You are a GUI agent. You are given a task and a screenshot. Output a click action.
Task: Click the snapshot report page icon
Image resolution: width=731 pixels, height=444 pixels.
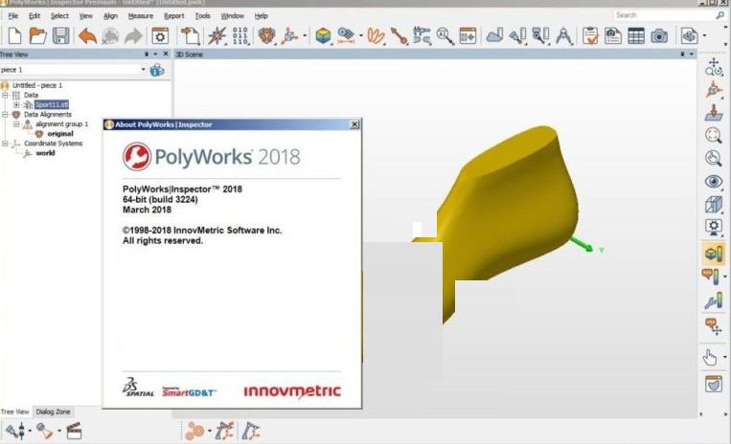(613, 35)
